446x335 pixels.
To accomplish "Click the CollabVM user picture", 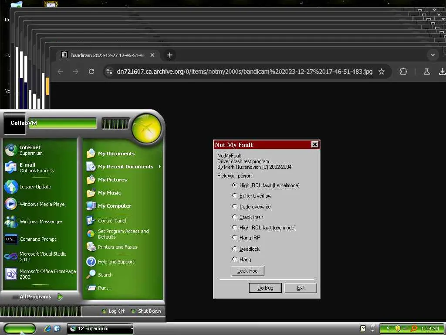I will click(x=15, y=123).
